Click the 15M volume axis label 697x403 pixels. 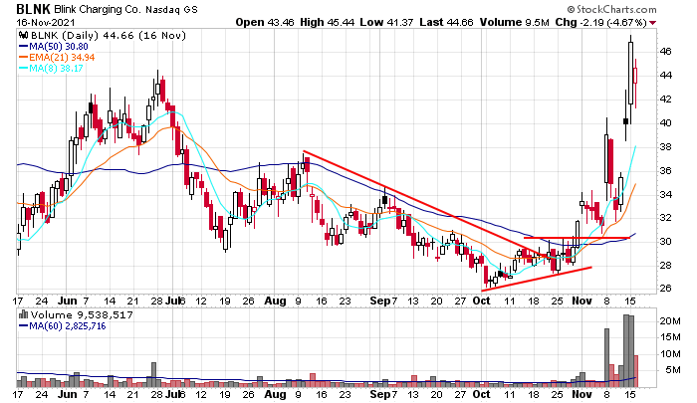click(x=670, y=337)
